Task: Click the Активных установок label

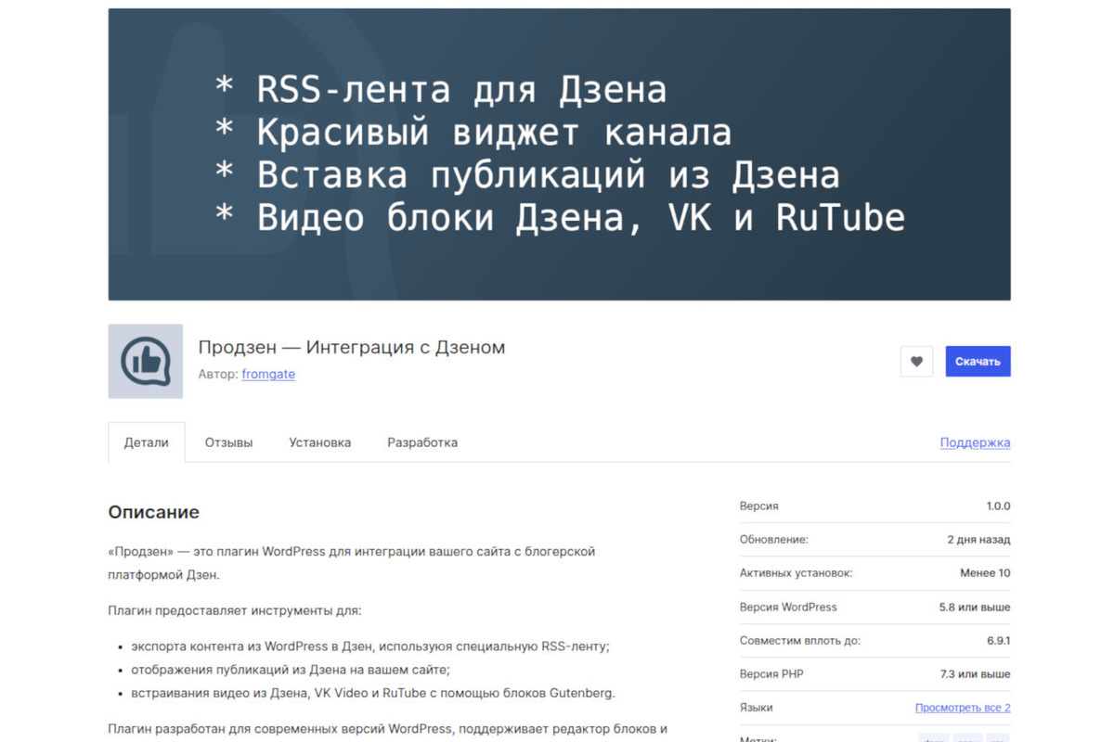Action: tap(796, 573)
